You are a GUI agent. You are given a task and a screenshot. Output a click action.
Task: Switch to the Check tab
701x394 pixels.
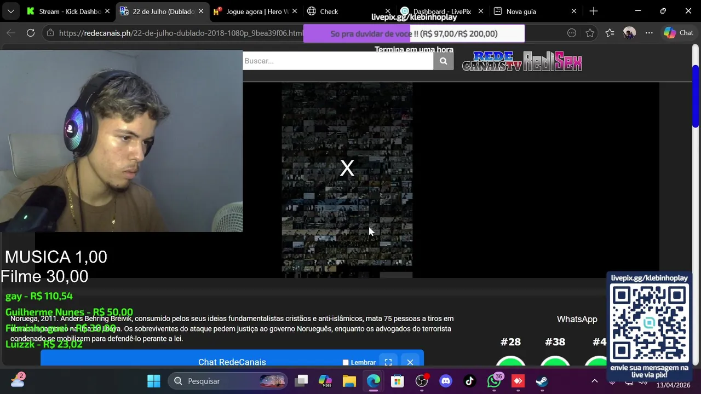click(349, 11)
